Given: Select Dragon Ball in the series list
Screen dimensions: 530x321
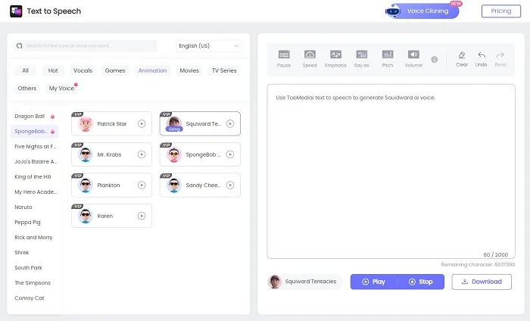Looking at the screenshot, I should pyautogui.click(x=35, y=117).
